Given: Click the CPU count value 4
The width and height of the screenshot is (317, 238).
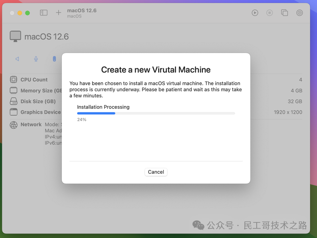Looking at the screenshot, I should tap(301, 80).
